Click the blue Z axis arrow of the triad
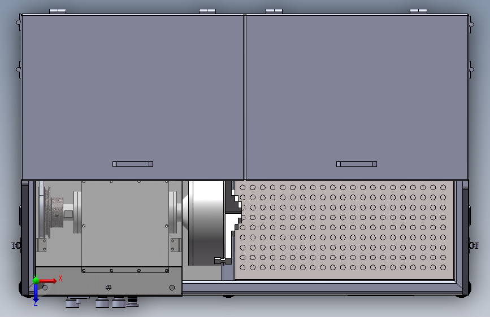 coord(36,293)
